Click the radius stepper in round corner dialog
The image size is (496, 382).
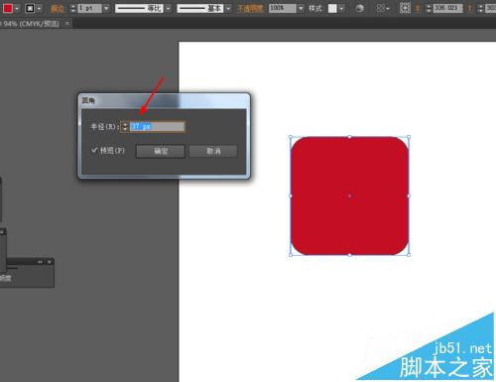click(125, 126)
